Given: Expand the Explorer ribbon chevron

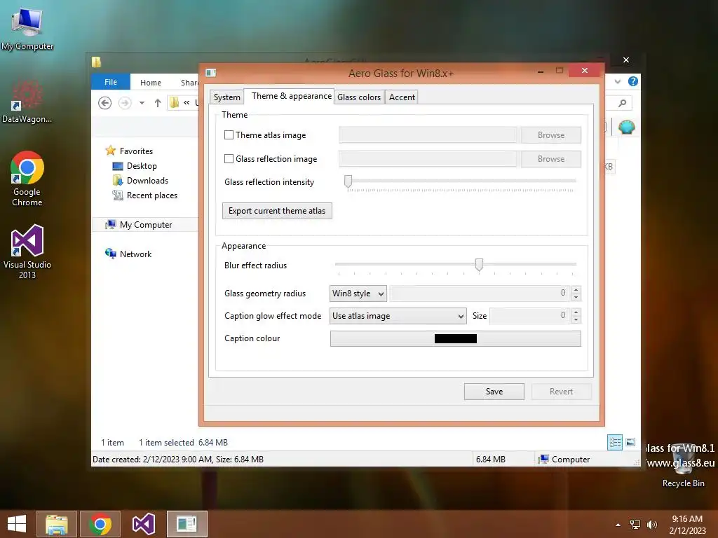Looking at the screenshot, I should click(618, 81).
